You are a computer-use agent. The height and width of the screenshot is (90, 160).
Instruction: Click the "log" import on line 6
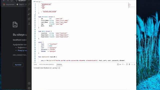point(43,8)
